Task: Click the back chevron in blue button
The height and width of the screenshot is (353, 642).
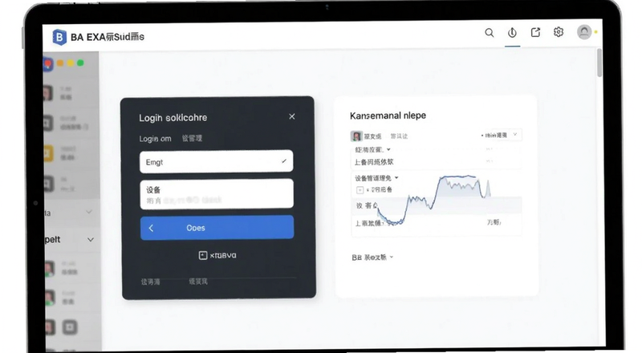Action: coord(151,228)
